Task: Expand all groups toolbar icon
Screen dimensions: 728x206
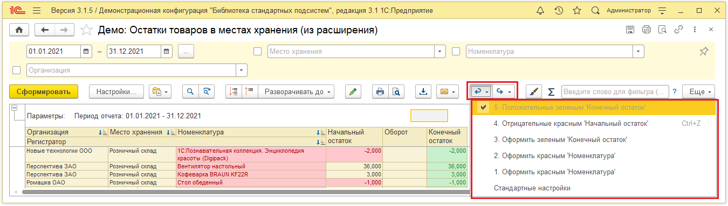Action: 249,91
